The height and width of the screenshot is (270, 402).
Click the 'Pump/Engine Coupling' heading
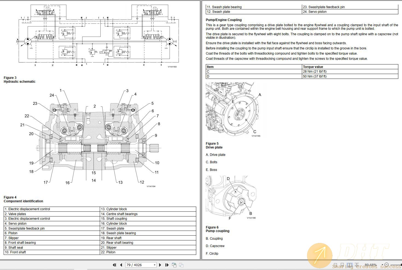point(224,20)
